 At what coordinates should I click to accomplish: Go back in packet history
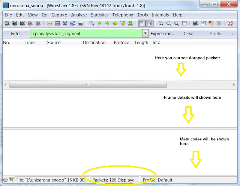click(x=99, y=23)
